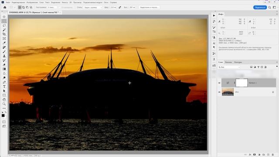Click the foreground color swatch
This screenshot has width=279, height=157.
(3, 116)
